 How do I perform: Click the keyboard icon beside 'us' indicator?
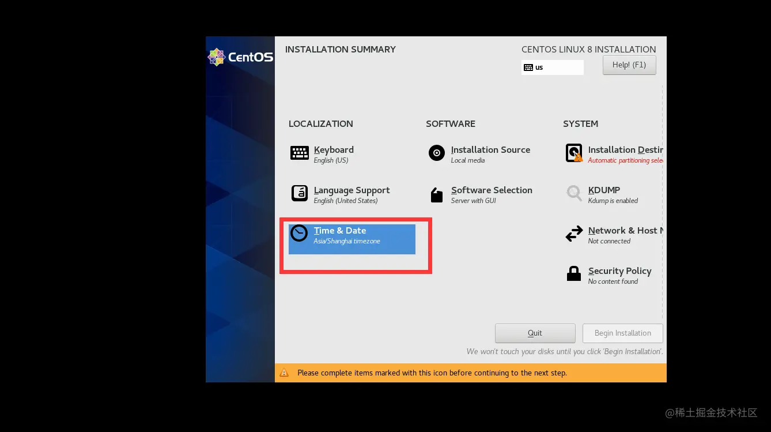point(528,67)
